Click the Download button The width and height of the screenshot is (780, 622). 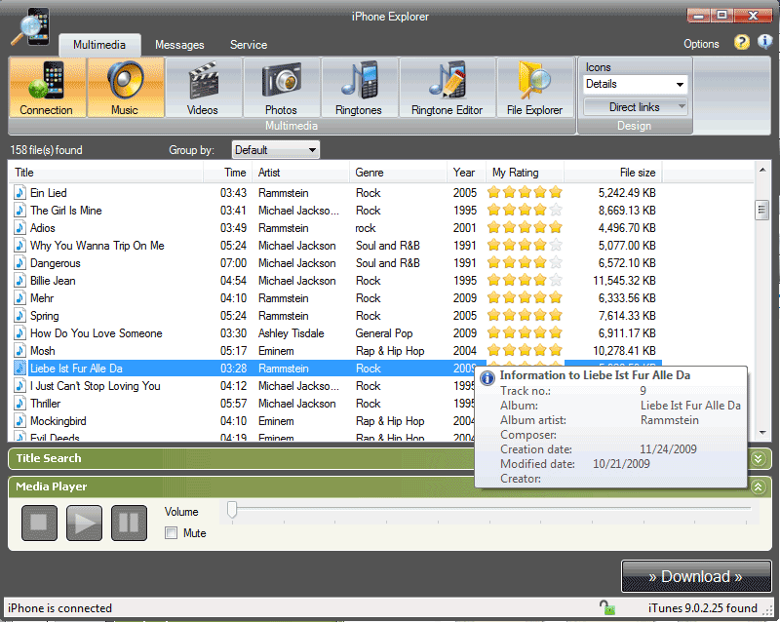[x=696, y=577]
